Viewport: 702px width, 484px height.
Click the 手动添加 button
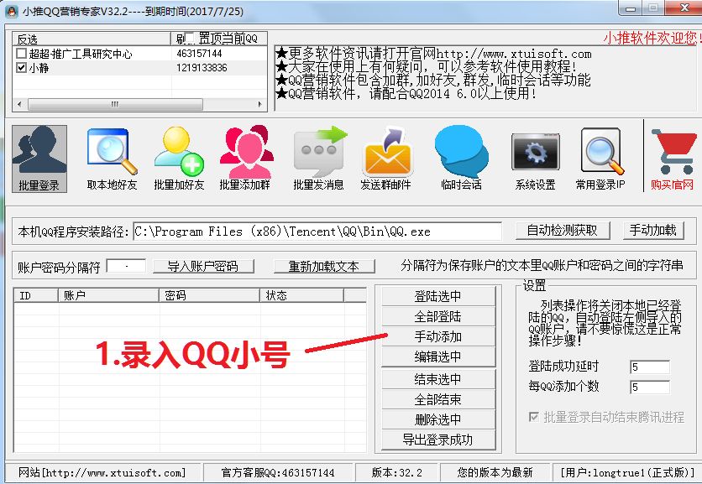(x=438, y=336)
